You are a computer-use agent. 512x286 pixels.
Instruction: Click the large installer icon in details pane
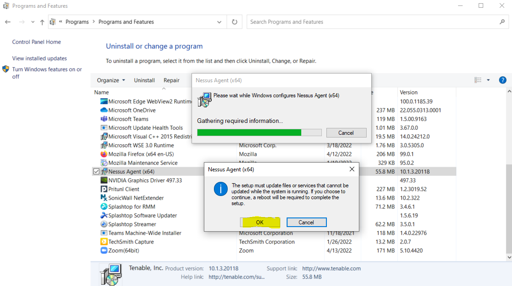(111, 275)
